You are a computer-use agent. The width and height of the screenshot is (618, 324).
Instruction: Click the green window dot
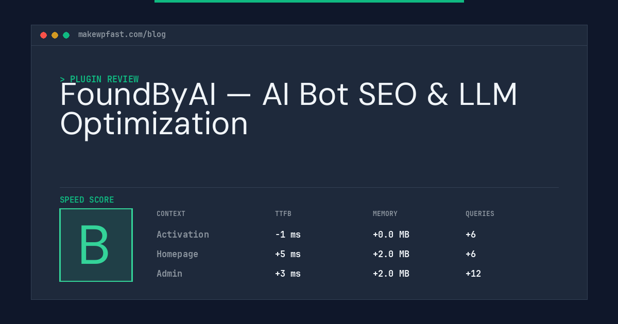pos(66,35)
